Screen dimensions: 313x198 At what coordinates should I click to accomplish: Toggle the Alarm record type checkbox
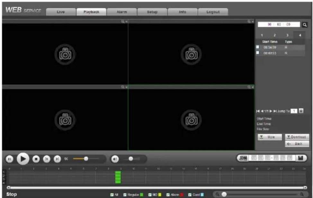(x=168, y=194)
